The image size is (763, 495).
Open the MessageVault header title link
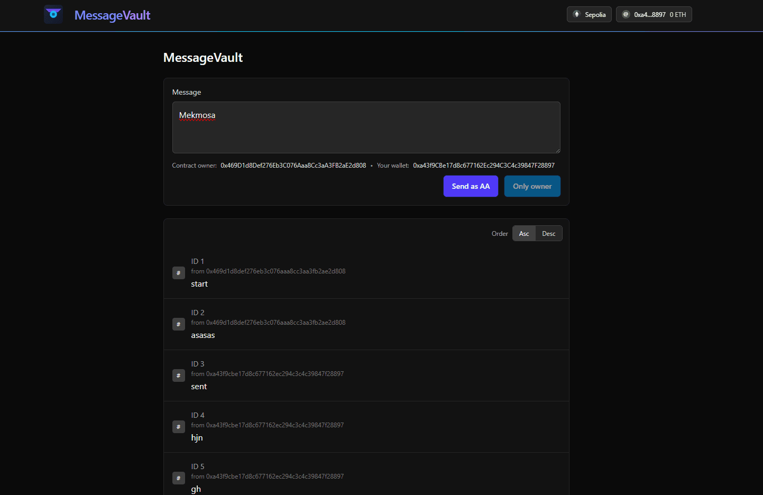(x=112, y=15)
